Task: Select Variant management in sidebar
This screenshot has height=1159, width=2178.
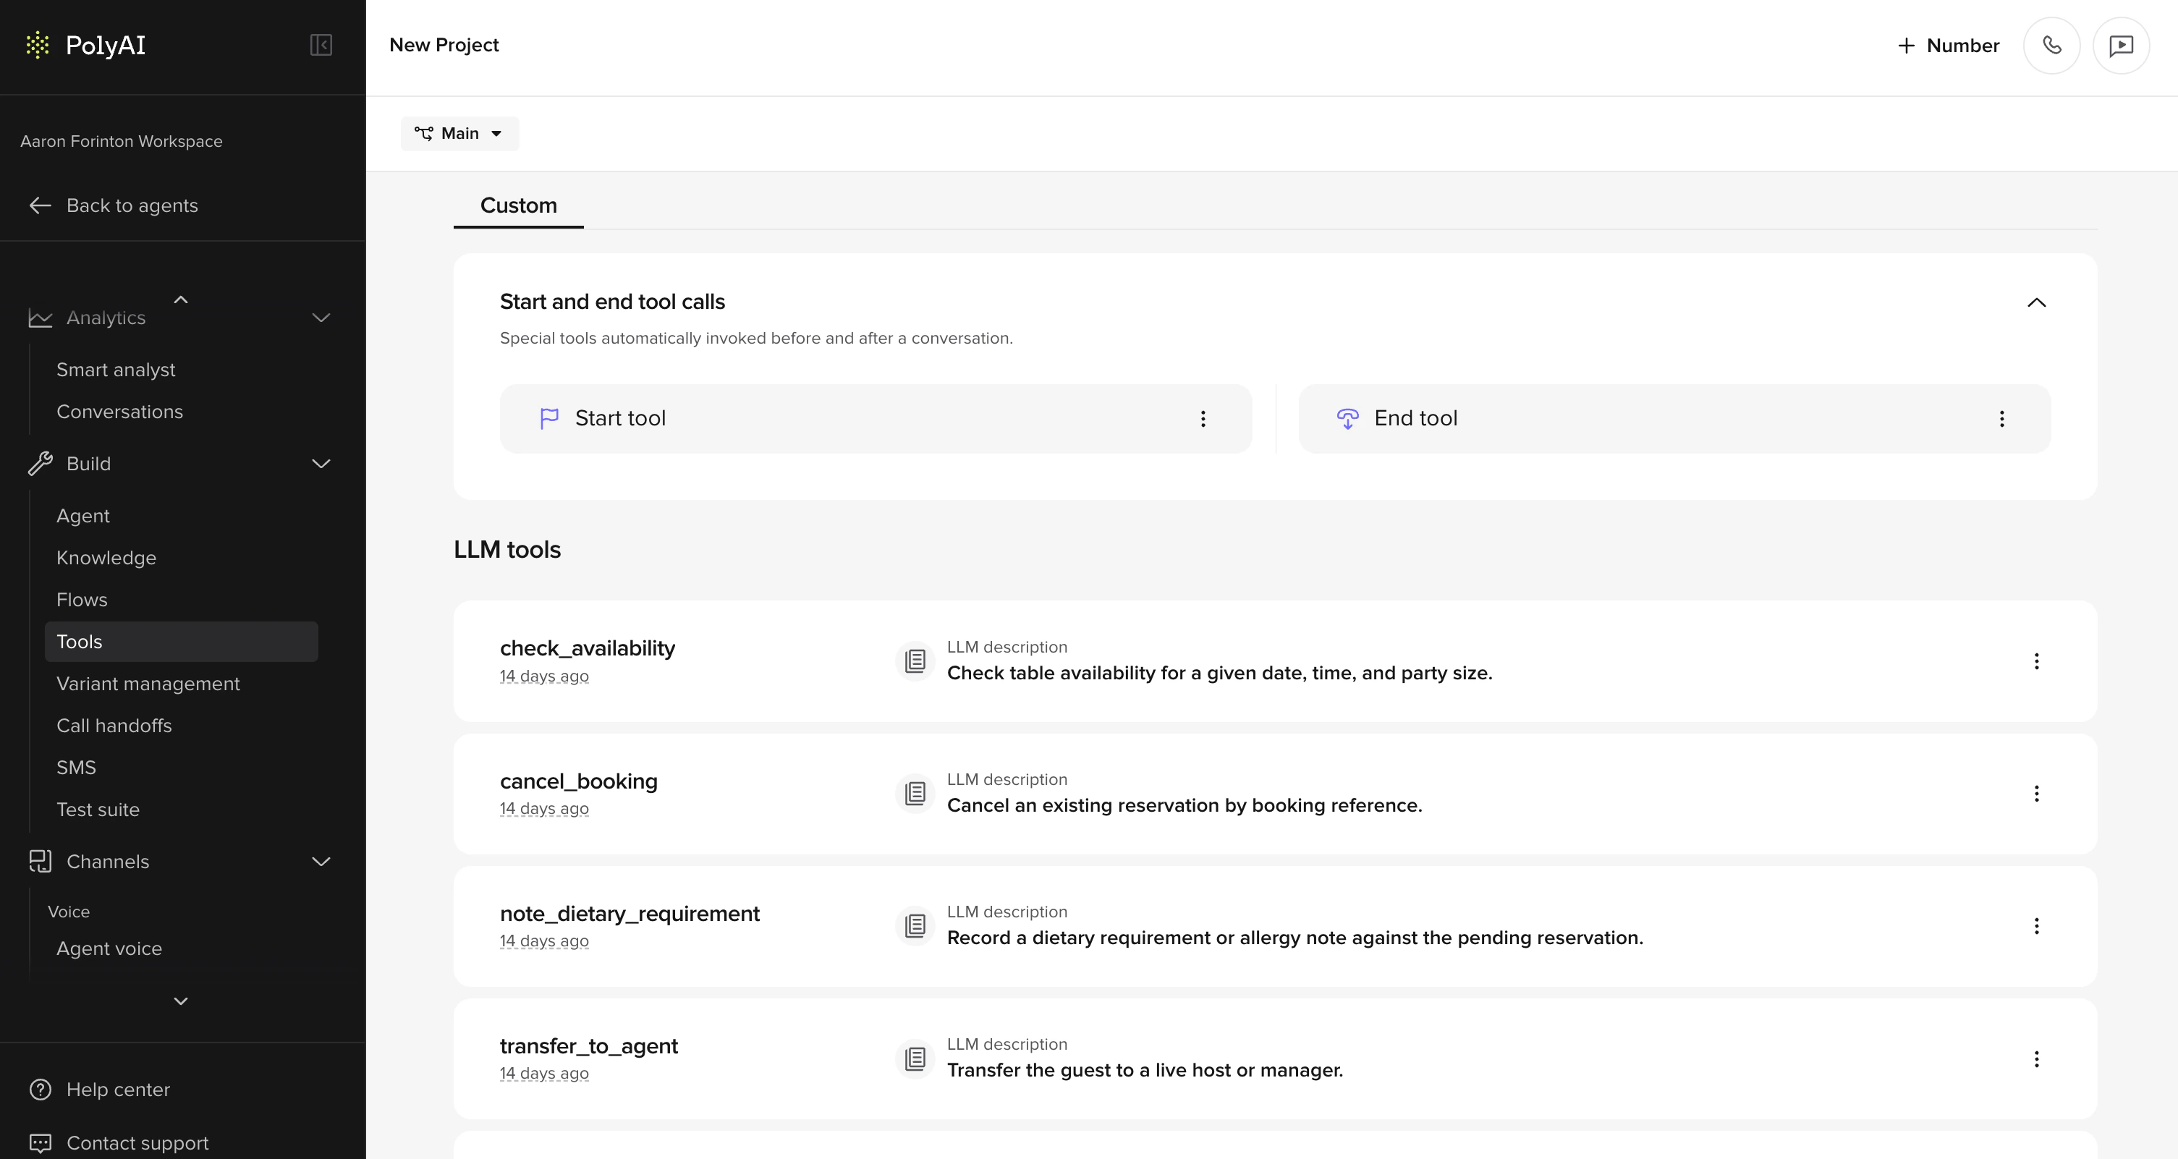Action: [x=148, y=683]
